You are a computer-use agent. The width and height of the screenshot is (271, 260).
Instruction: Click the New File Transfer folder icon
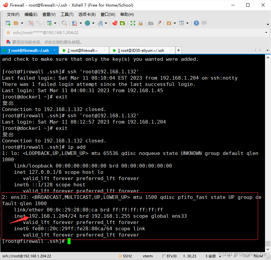[169, 23]
